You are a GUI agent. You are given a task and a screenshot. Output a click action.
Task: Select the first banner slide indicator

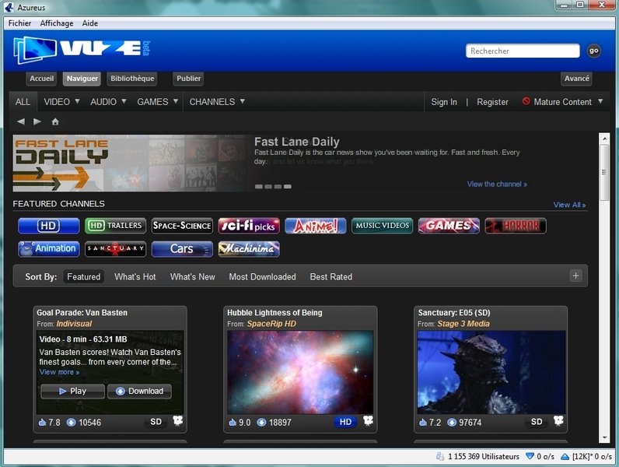(259, 187)
